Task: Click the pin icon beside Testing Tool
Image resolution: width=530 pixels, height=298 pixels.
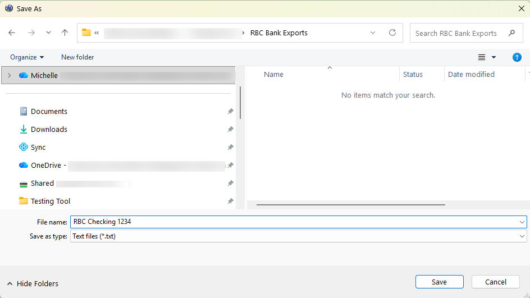Action: coord(231,201)
